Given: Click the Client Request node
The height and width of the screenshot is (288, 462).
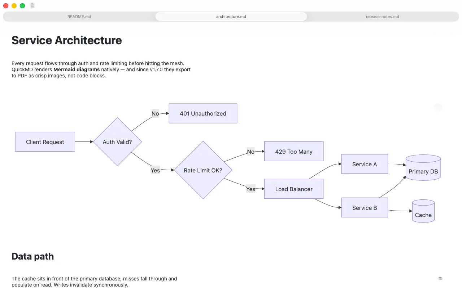Looking at the screenshot, I should click(x=45, y=142).
